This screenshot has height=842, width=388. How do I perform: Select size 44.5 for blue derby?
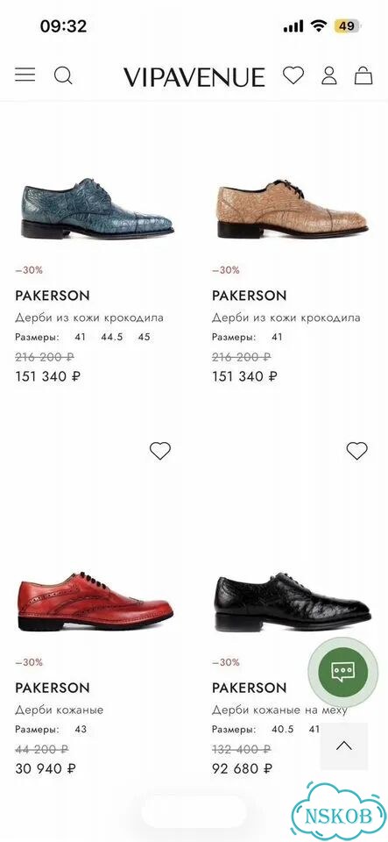[x=112, y=337]
